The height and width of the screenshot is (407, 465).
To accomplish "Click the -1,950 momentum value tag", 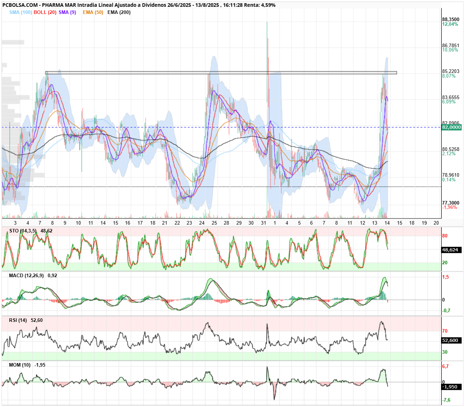I will pyautogui.click(x=451, y=387).
